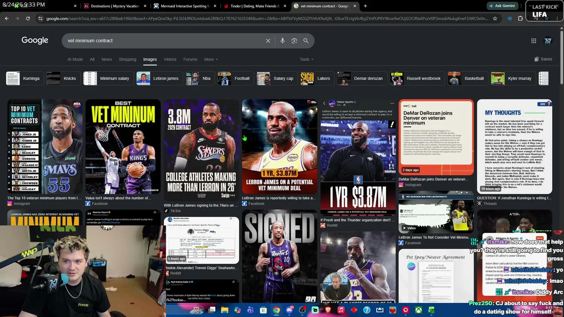
Task: Open the Music app on the taskbar
Action: coord(341,310)
